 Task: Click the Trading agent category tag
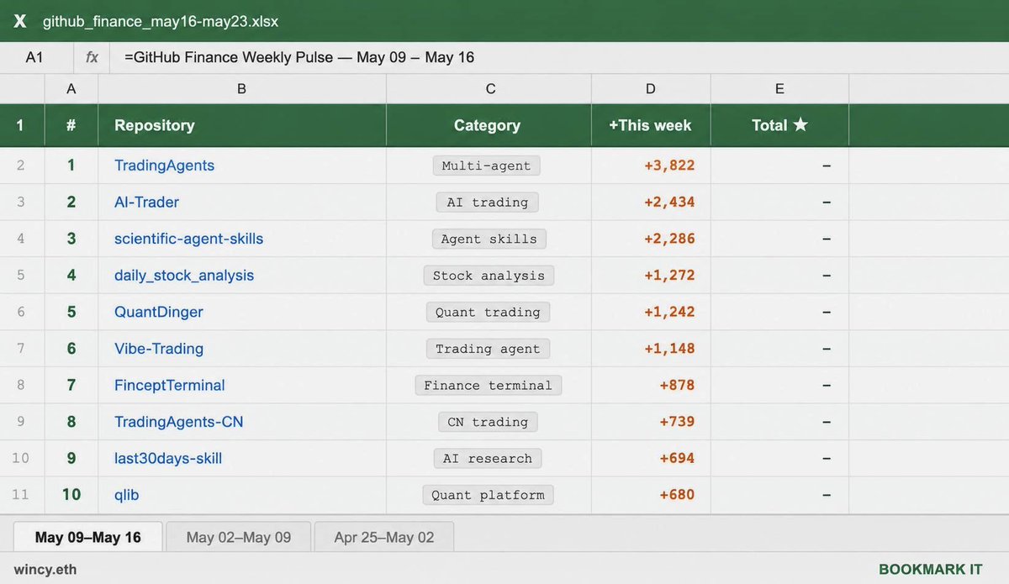pyautogui.click(x=488, y=349)
